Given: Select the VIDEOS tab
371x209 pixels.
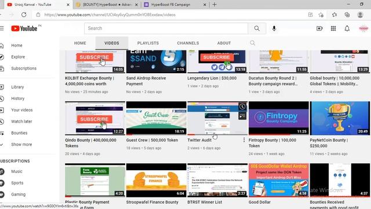Looking at the screenshot, I should pos(112,43).
